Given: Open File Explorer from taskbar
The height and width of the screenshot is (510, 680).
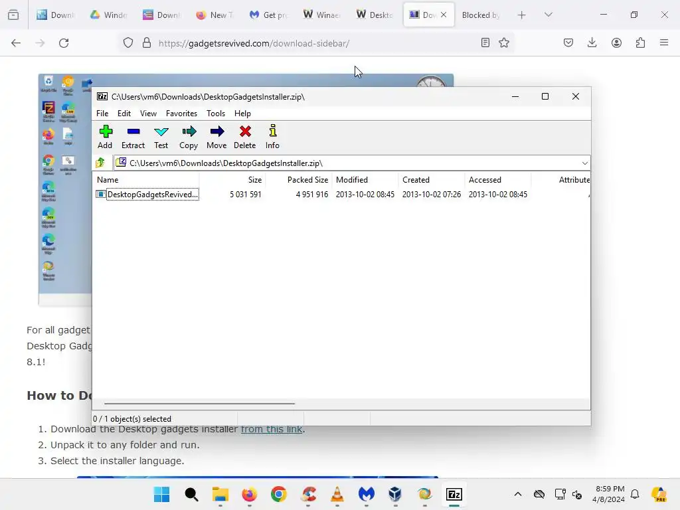Looking at the screenshot, I should pyautogui.click(x=220, y=494).
